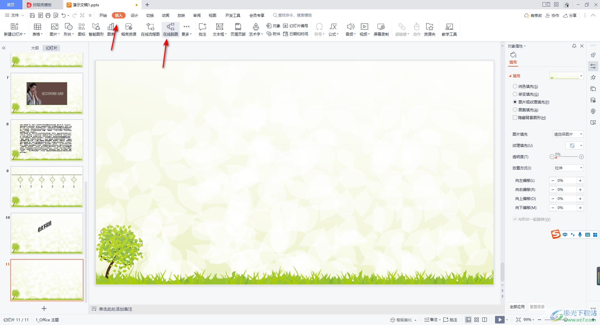Open Teaching Tools (教学工具)
The width and height of the screenshot is (600, 325).
click(449, 30)
